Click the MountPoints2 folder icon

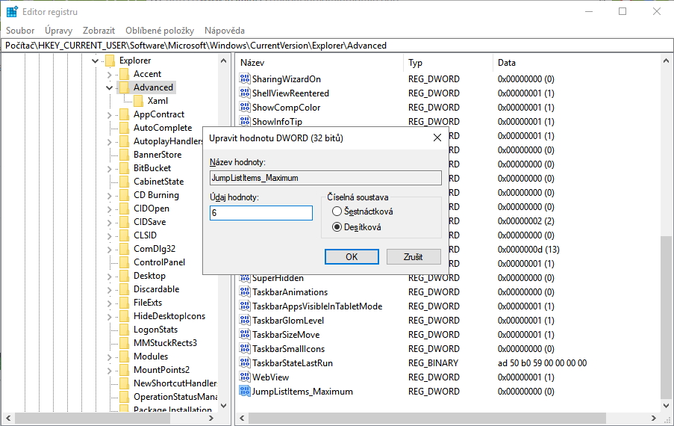click(124, 370)
